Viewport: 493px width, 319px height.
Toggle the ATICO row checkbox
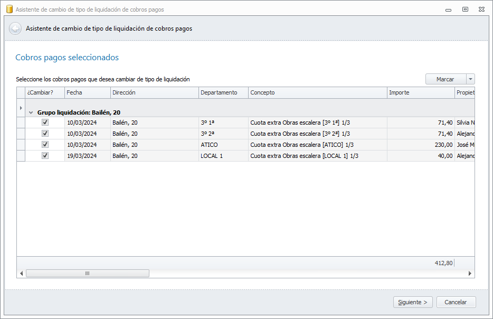pyautogui.click(x=45, y=144)
